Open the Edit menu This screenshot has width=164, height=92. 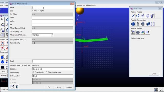pyautogui.click(x=2, y=5)
